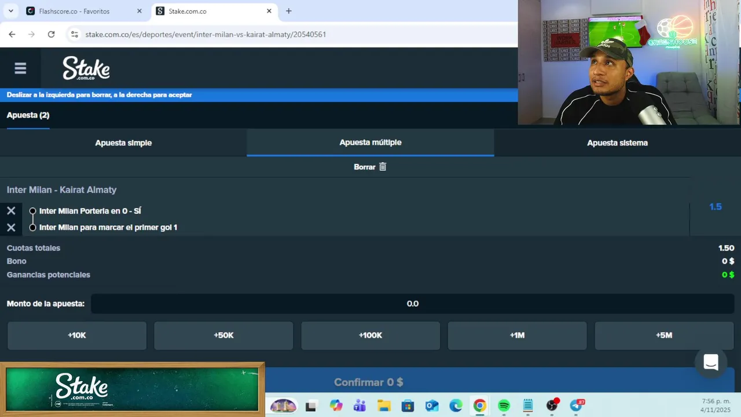Open Copilot from the taskbar
The height and width of the screenshot is (417, 741).
tap(336, 406)
